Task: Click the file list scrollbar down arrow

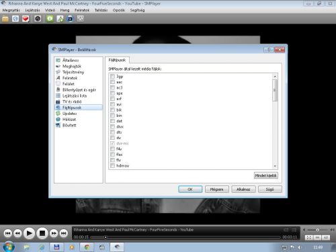Action: tap(275, 166)
